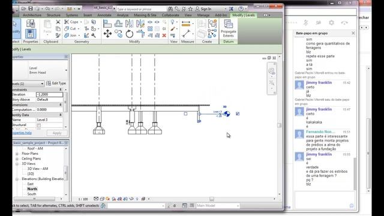The image size is (384, 216).
Task: Click the red Delete icon
Action: pyautogui.click(x=164, y=35)
